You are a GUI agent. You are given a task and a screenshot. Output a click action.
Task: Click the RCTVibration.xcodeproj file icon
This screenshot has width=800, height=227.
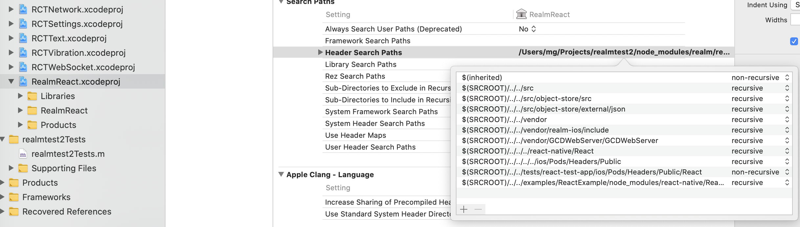(x=23, y=53)
